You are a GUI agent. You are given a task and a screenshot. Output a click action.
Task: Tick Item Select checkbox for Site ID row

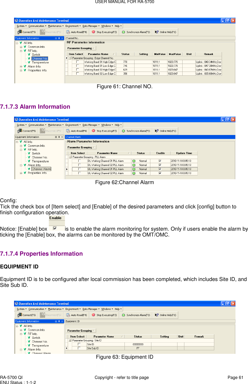point(79,344)
